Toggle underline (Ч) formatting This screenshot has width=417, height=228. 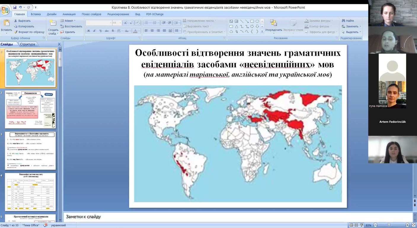(x=100, y=30)
